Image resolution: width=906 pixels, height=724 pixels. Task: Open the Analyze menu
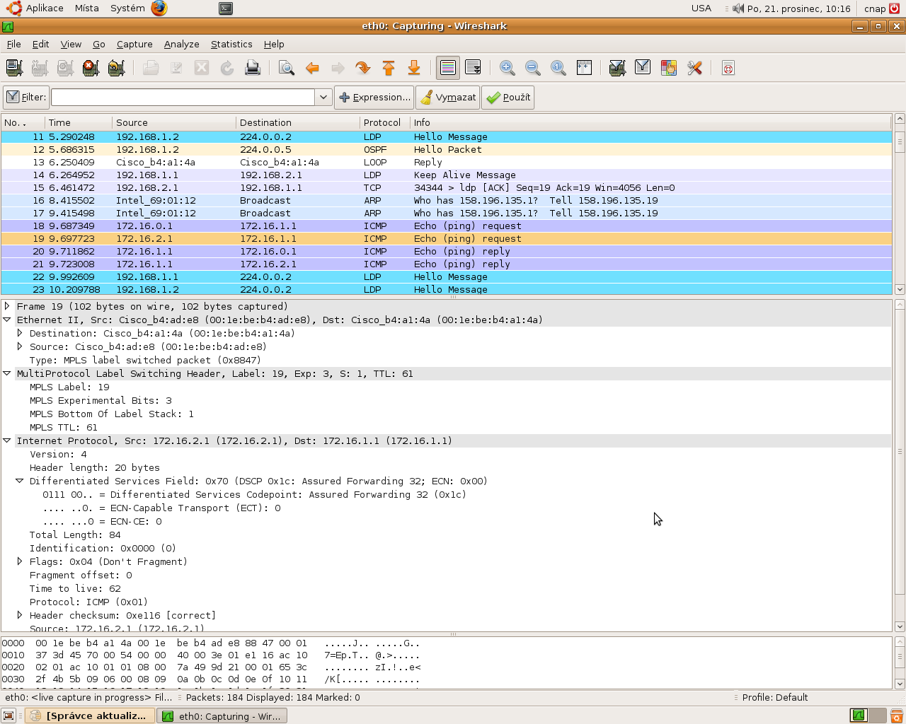pyautogui.click(x=182, y=44)
